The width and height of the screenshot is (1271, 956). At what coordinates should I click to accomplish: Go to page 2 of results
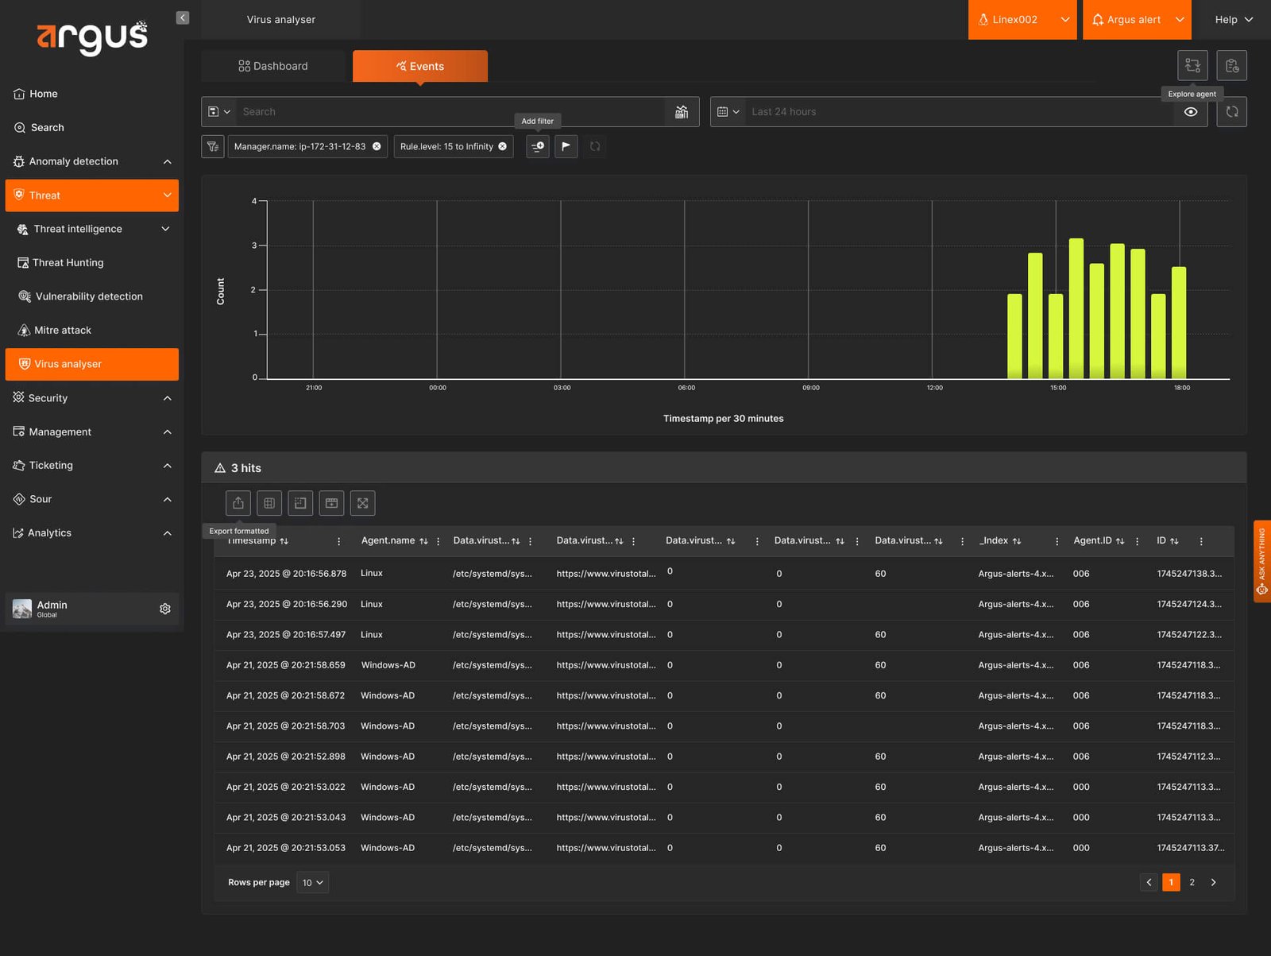(1192, 882)
